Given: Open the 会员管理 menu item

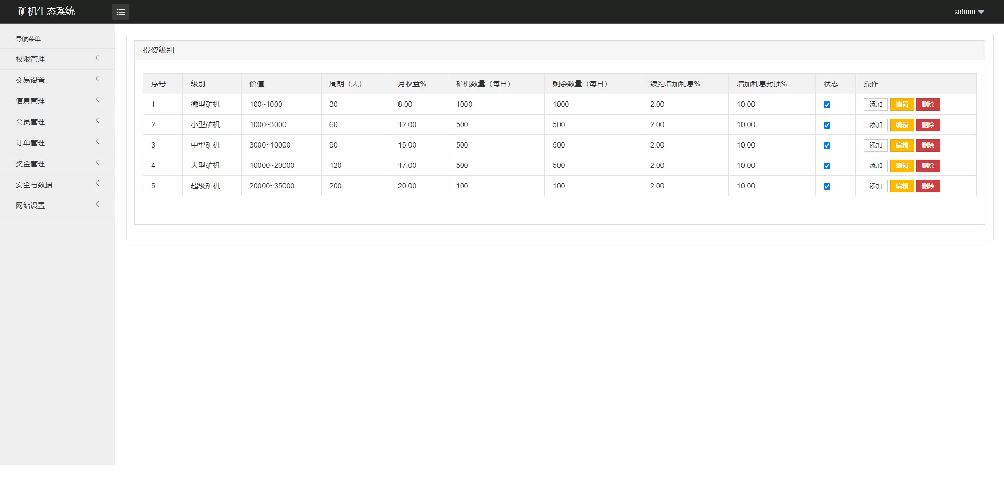Looking at the screenshot, I should click(x=30, y=122).
